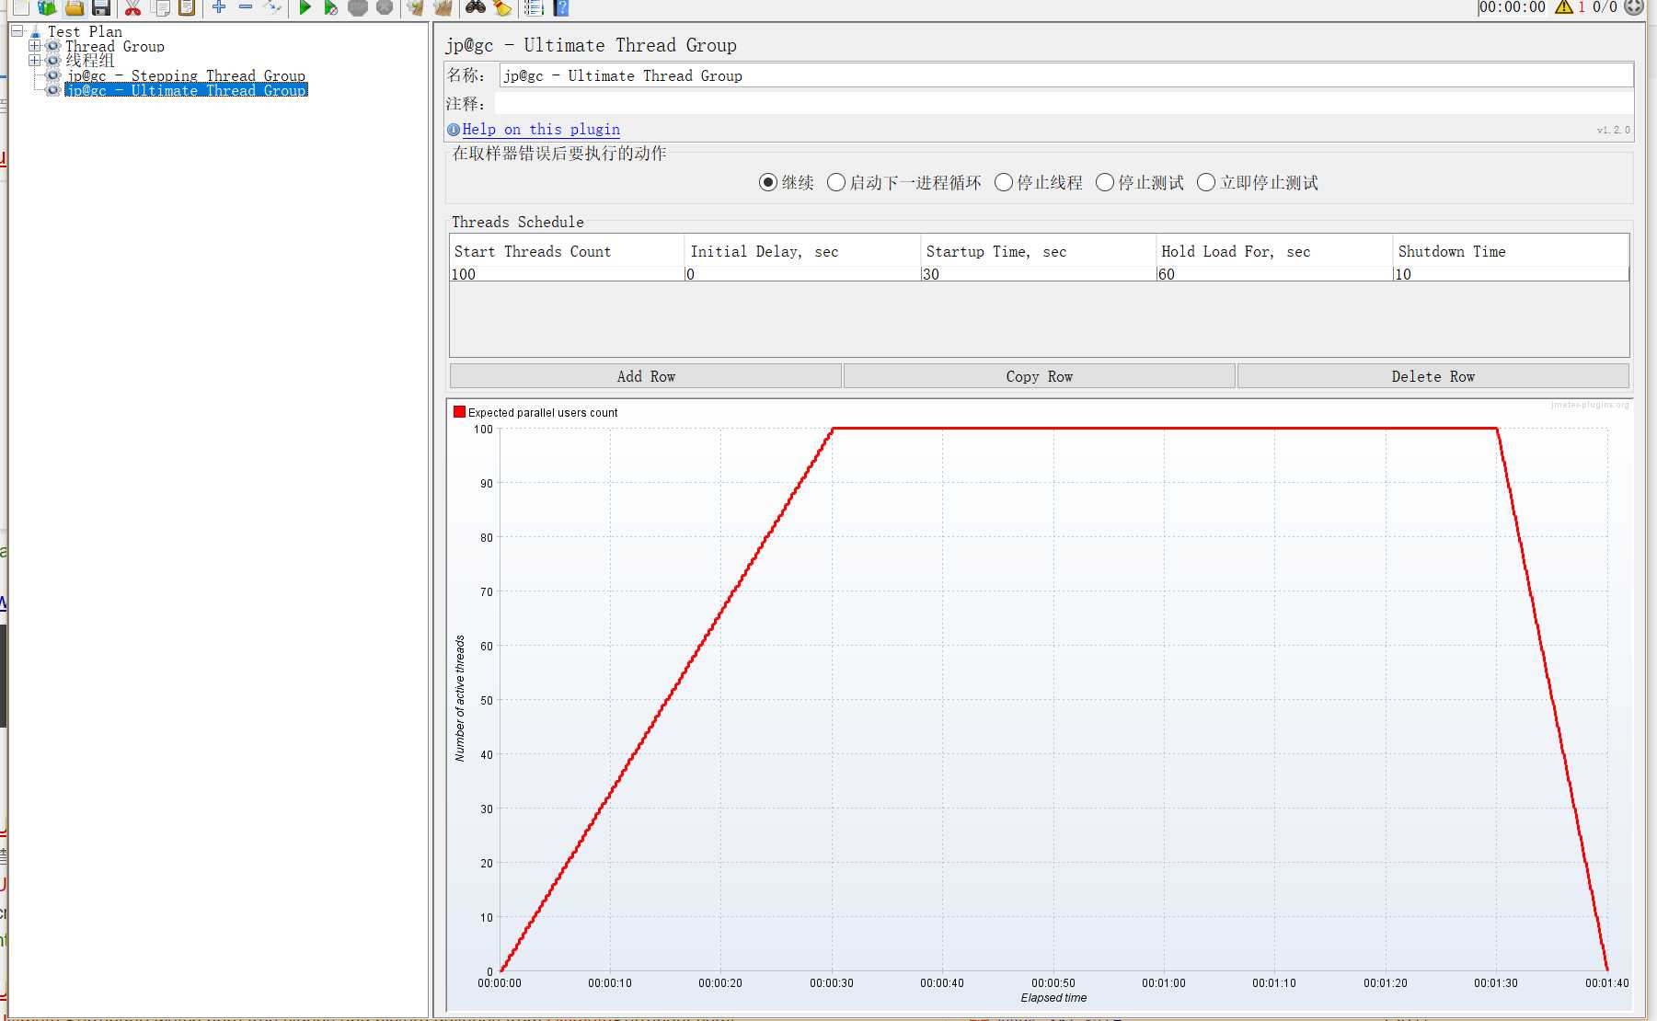This screenshot has height=1021, width=1657.
Task: Click the Start Threads Count column header
Action: pos(567,251)
